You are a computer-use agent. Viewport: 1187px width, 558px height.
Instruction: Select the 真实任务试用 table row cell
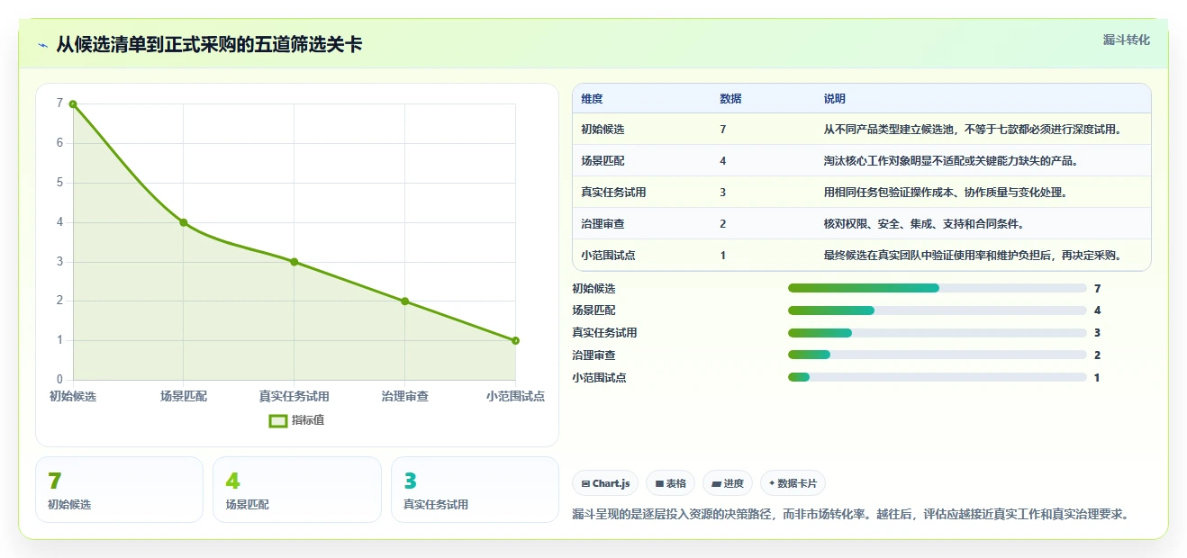613,193
